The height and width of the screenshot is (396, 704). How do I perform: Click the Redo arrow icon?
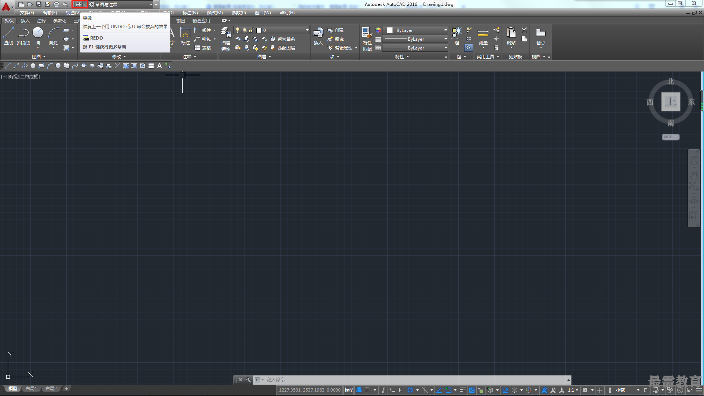[78, 4]
